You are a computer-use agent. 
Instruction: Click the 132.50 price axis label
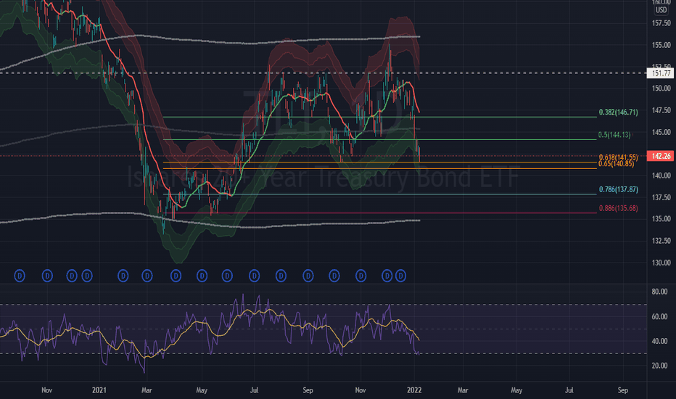[661, 241]
